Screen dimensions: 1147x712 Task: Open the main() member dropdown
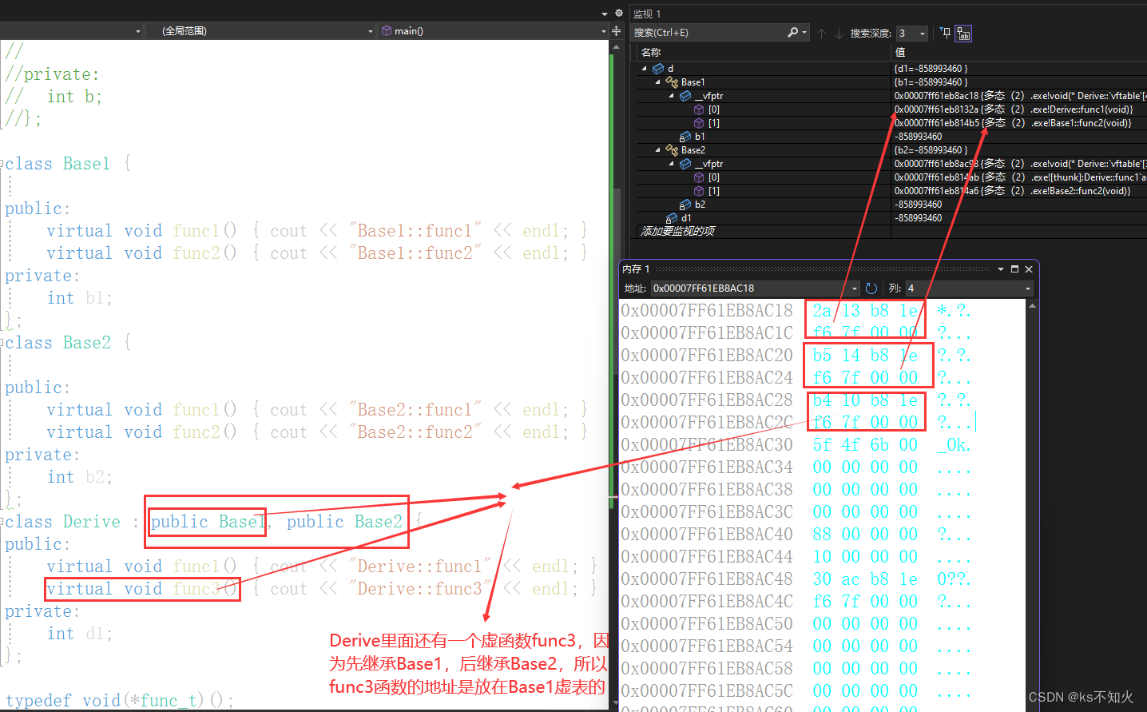tap(604, 31)
